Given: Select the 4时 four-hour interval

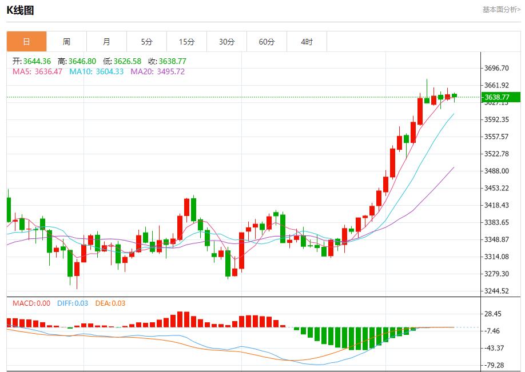Looking at the screenshot, I should (307, 41).
